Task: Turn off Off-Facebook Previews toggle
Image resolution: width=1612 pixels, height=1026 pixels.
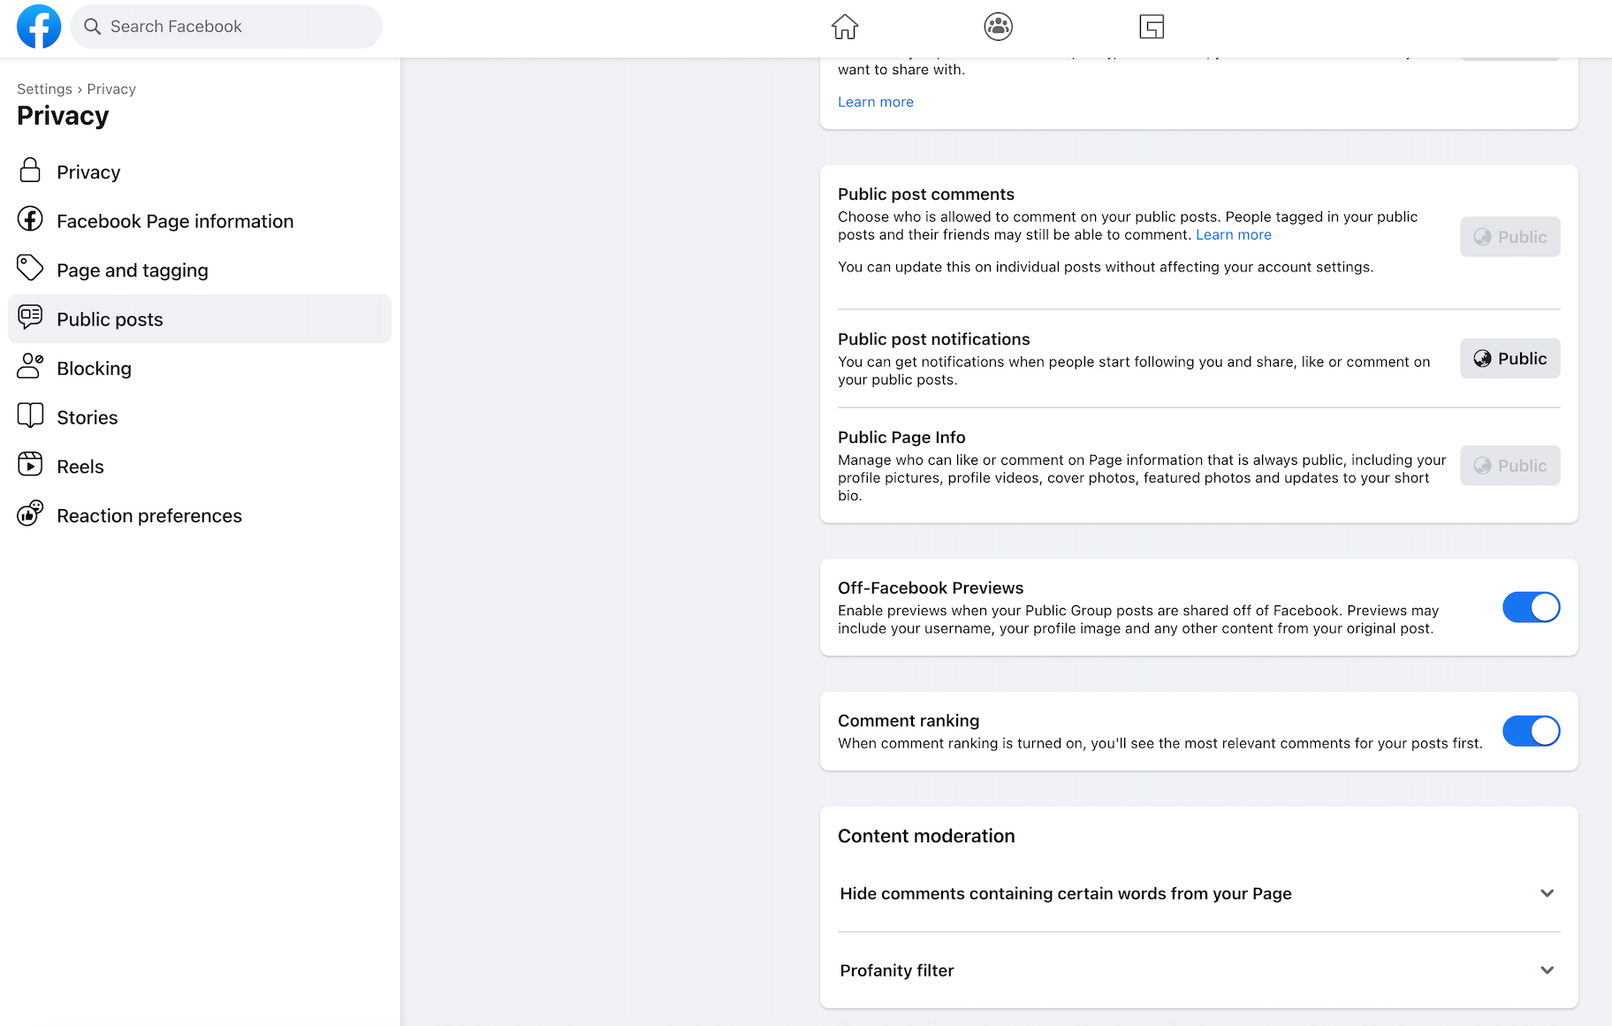Action: pyautogui.click(x=1531, y=607)
